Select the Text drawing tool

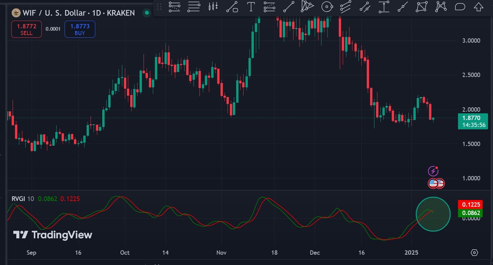click(x=251, y=7)
